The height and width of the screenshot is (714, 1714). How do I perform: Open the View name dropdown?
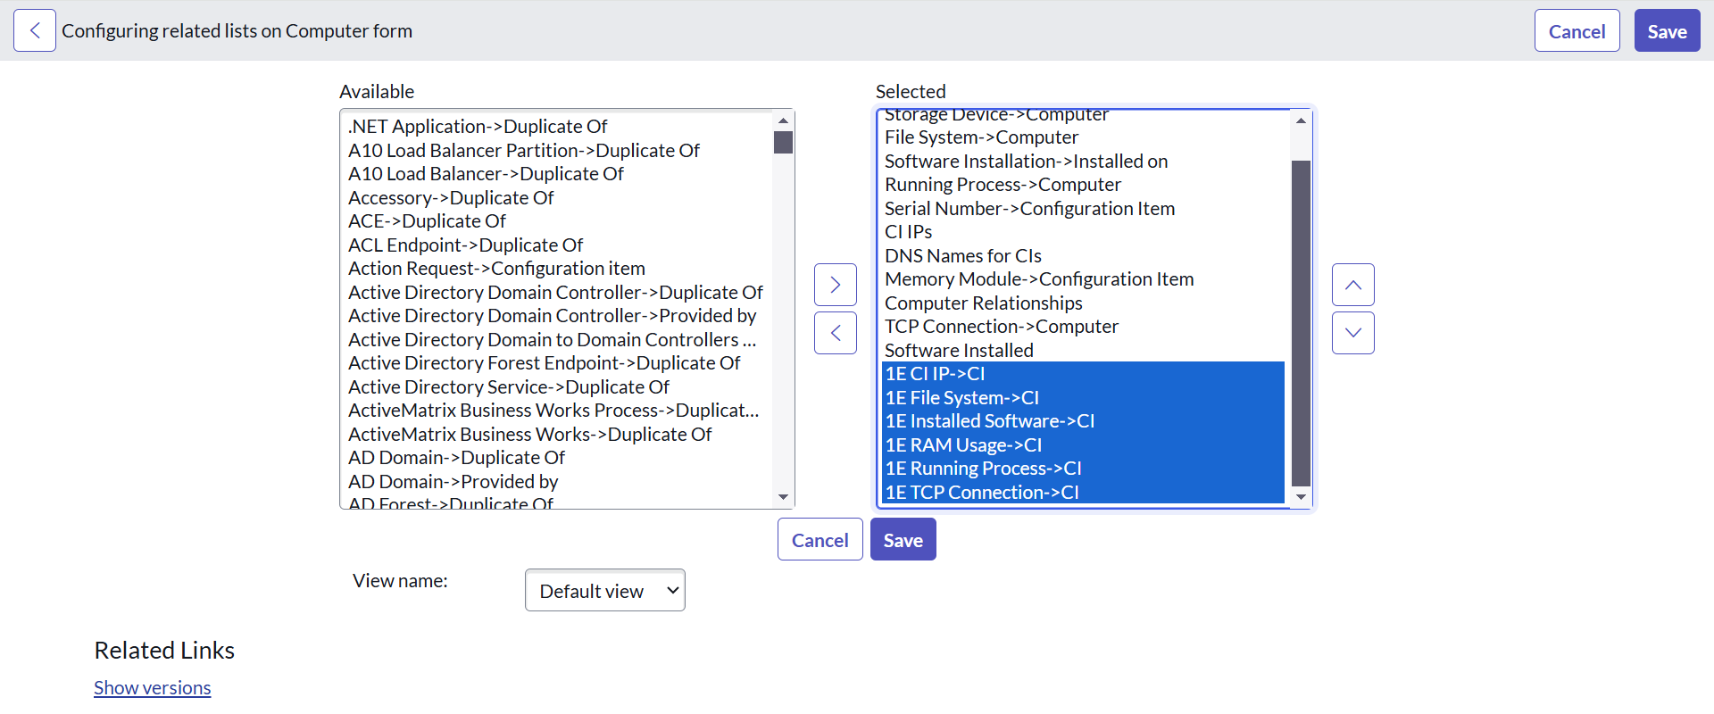coord(604,590)
